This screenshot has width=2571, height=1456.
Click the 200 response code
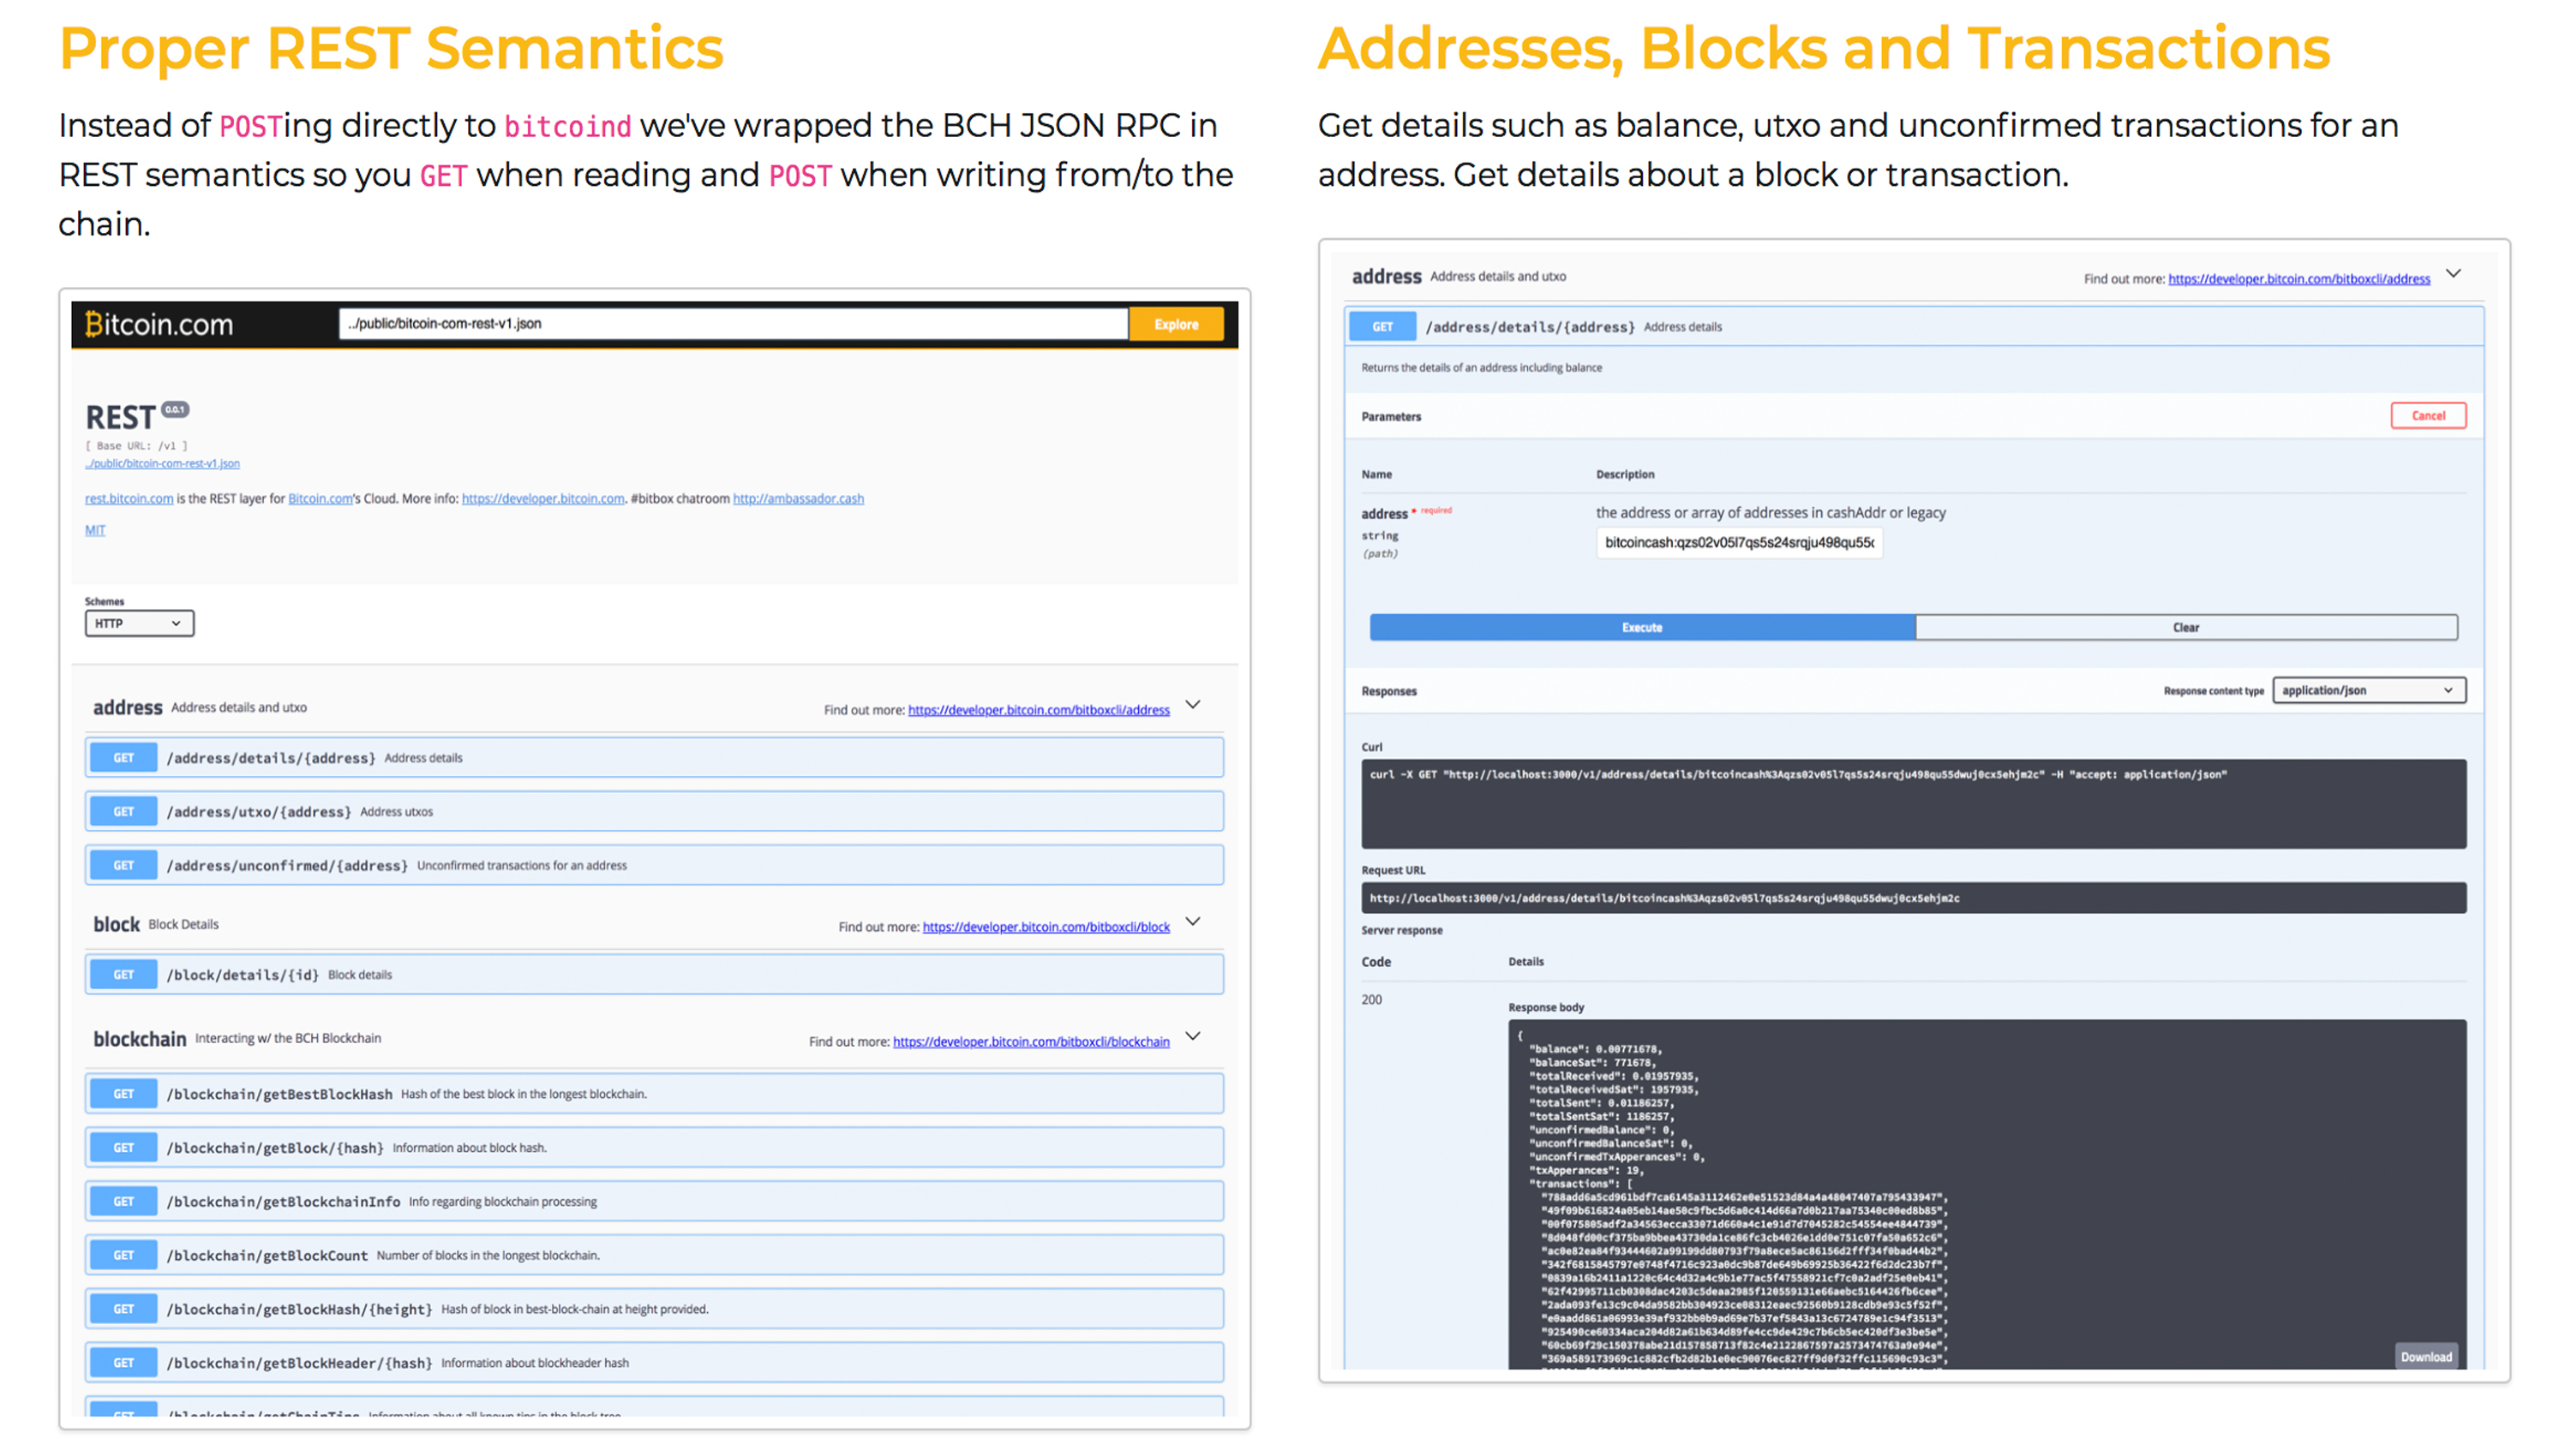pos(1371,1000)
